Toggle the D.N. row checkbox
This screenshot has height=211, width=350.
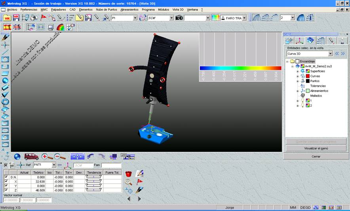6,177
